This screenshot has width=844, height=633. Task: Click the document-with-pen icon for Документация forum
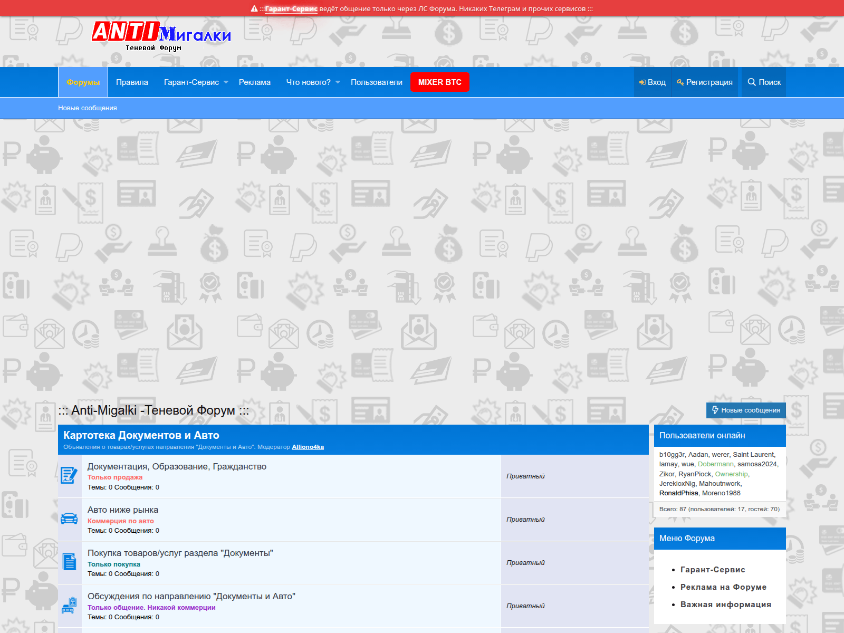[x=69, y=476]
